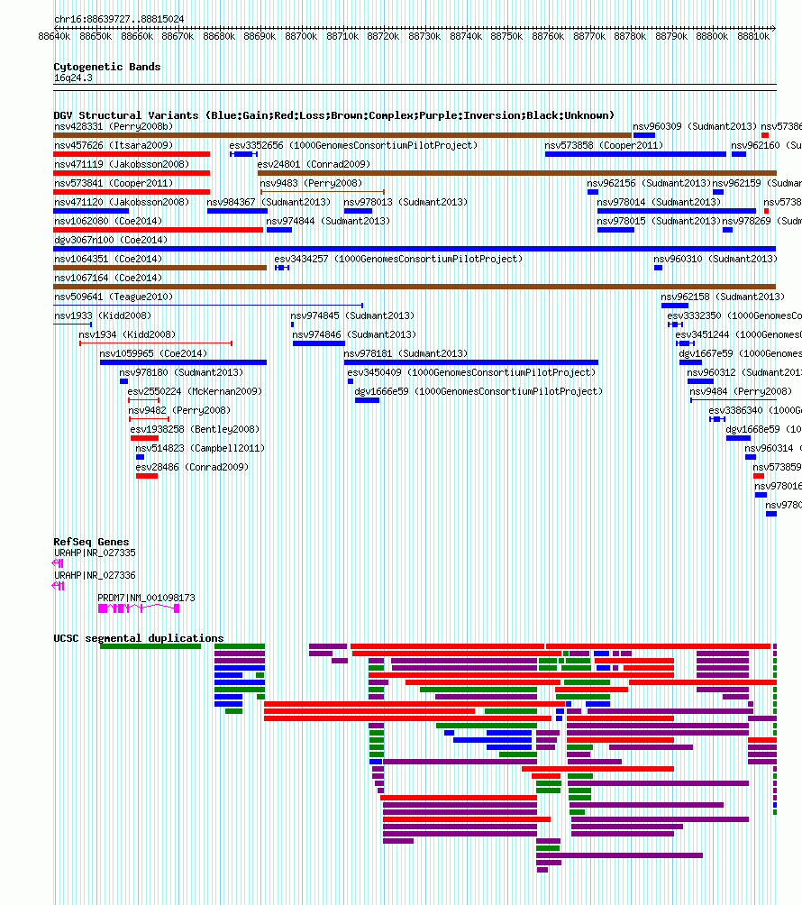
Task: Click the 88700k ruler tick label
Action: tap(301, 36)
